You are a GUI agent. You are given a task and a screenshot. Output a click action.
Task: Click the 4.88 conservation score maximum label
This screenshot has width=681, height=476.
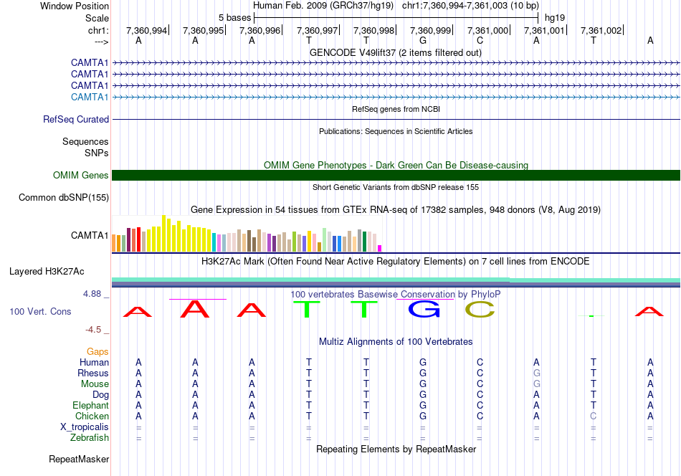tap(92, 294)
